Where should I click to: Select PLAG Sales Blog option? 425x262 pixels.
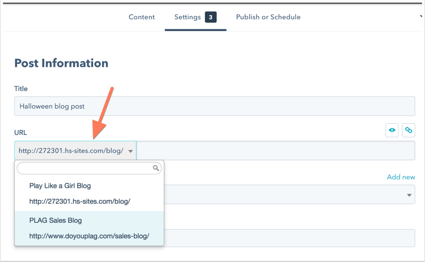pos(56,220)
